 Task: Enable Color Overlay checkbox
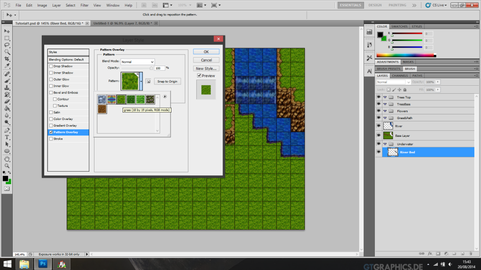click(51, 119)
